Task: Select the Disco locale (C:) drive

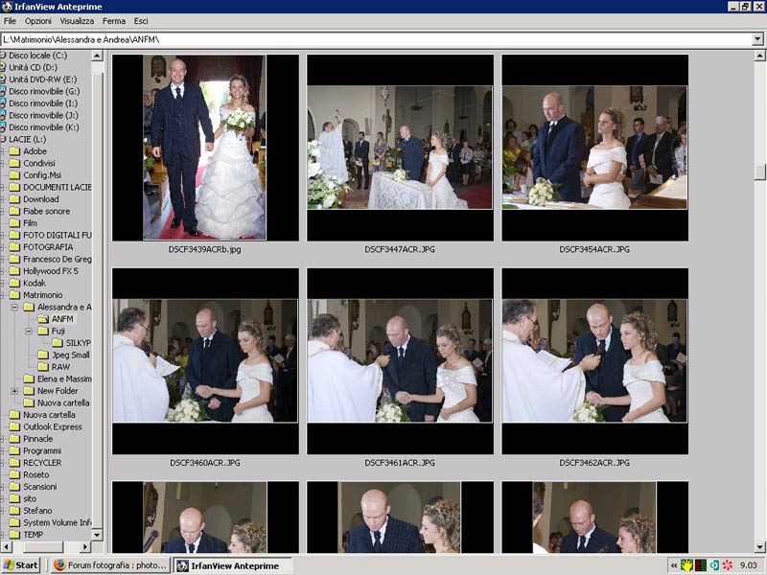Action: (37, 56)
